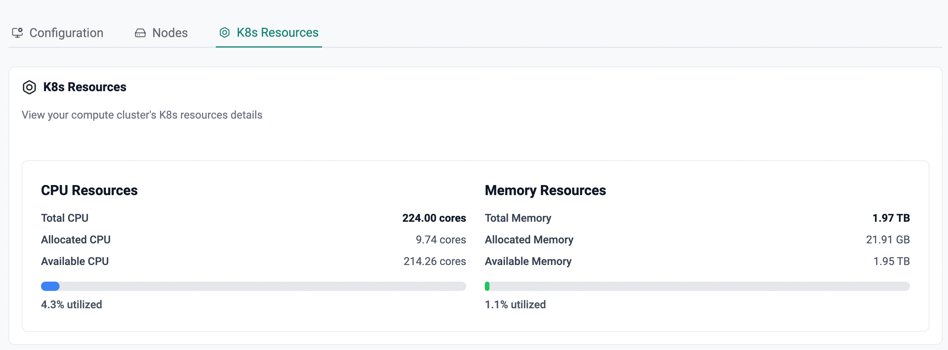The height and width of the screenshot is (350, 948).
Task: Click the blue CPU utilization progress bar
Action: click(x=50, y=286)
